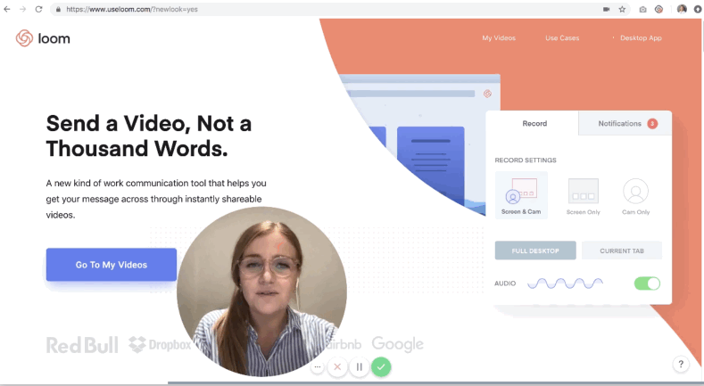Finish recording with green checkmark button

(x=381, y=366)
